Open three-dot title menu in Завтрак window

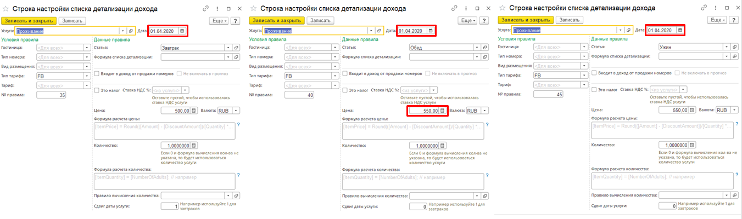tap(216, 9)
